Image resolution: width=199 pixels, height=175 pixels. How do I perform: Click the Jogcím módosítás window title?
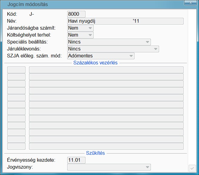click(28, 5)
